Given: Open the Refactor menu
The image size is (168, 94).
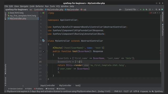Looking at the screenshot, I should 40,6.
